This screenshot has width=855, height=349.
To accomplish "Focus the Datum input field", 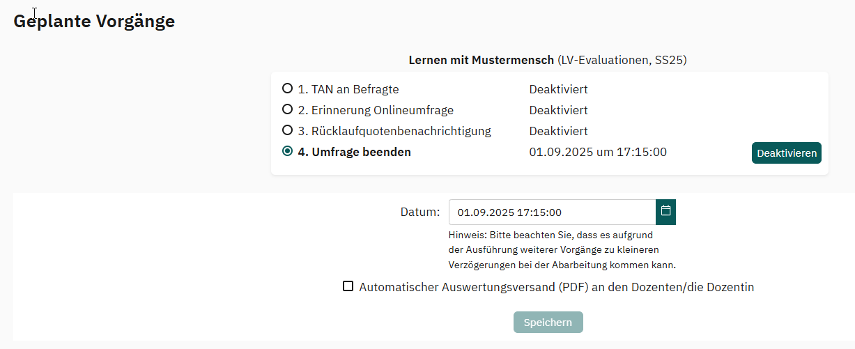I will point(552,212).
